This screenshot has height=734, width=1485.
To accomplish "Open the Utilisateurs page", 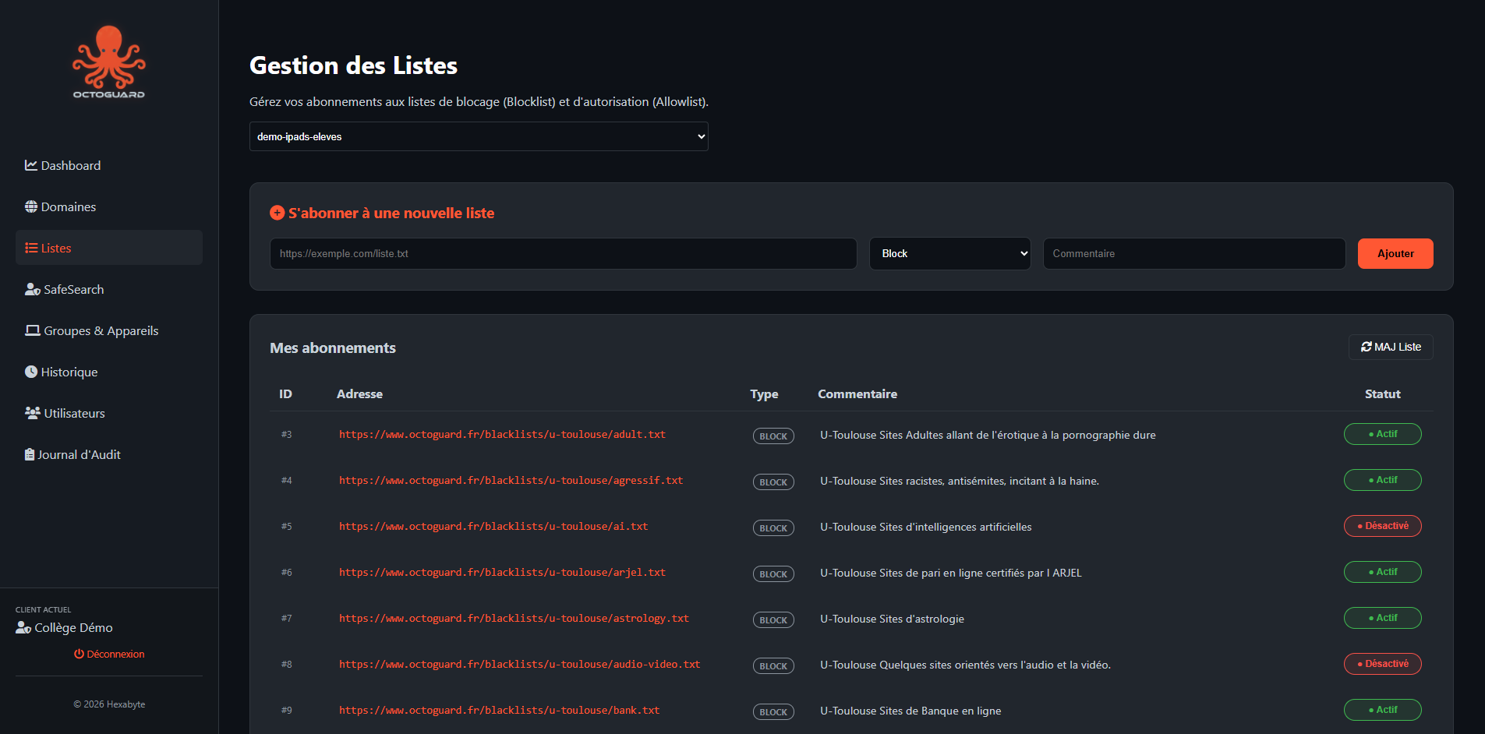I will pos(109,413).
